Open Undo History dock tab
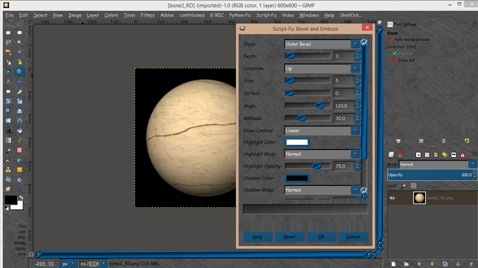The image size is (478, 268). [x=445, y=155]
